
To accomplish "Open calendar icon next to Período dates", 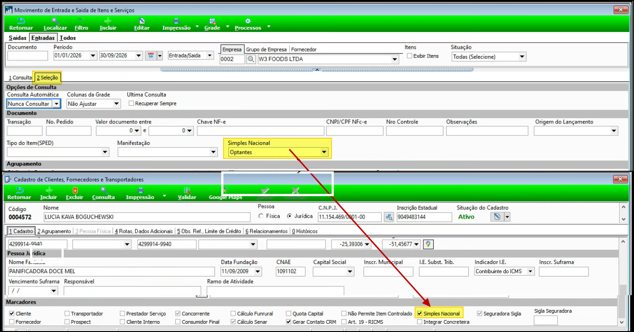I will point(150,55).
